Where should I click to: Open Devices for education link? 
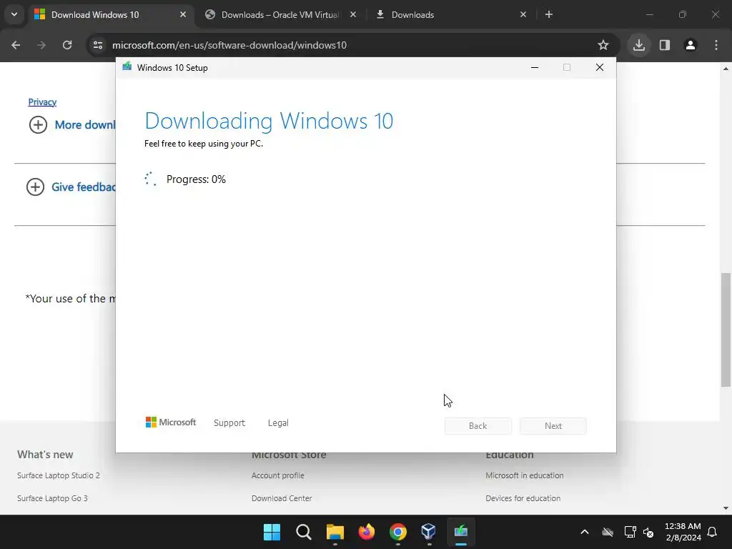(x=523, y=498)
